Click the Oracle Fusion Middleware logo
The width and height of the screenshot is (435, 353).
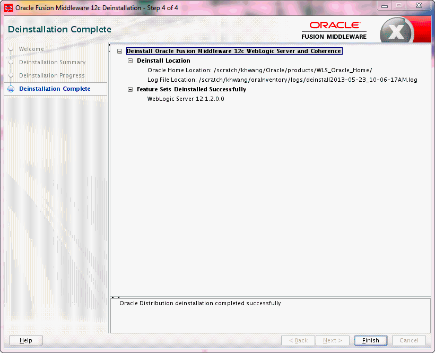[334, 31]
